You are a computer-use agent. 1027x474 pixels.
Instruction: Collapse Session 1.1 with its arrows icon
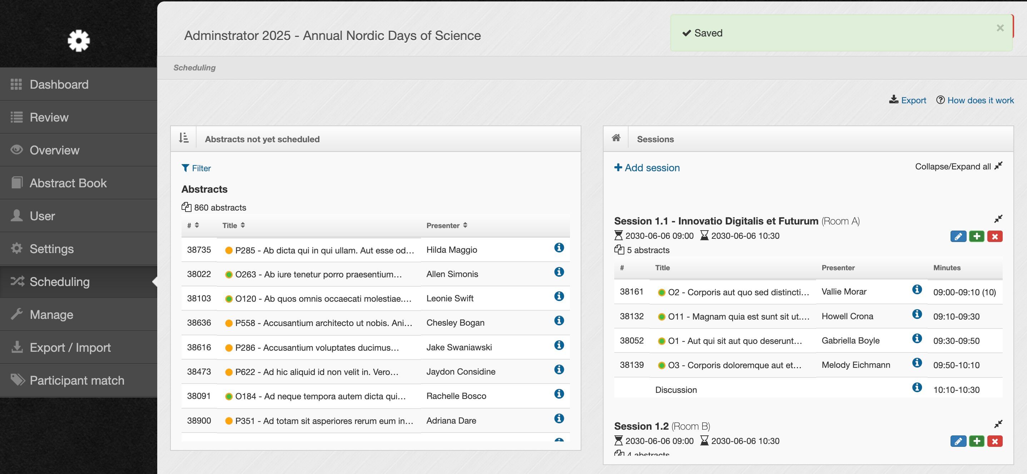tap(998, 219)
